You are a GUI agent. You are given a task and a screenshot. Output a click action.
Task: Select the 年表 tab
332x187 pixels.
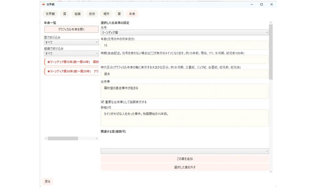tap(132, 14)
